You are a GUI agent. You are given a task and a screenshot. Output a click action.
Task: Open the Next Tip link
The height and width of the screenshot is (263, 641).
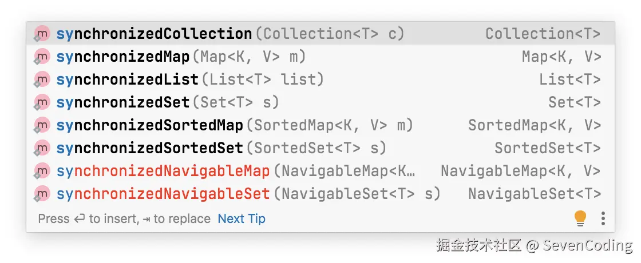pos(242,219)
